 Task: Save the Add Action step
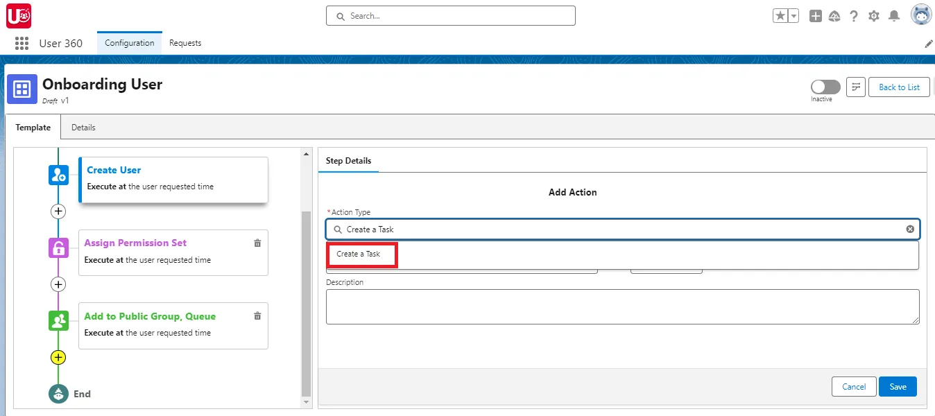898,386
